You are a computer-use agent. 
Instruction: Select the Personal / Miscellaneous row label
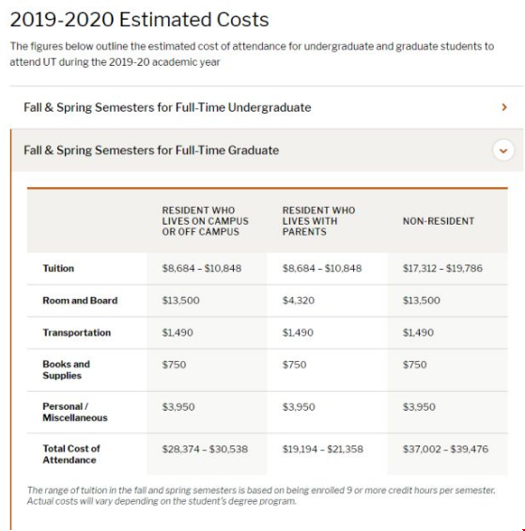pos(75,412)
